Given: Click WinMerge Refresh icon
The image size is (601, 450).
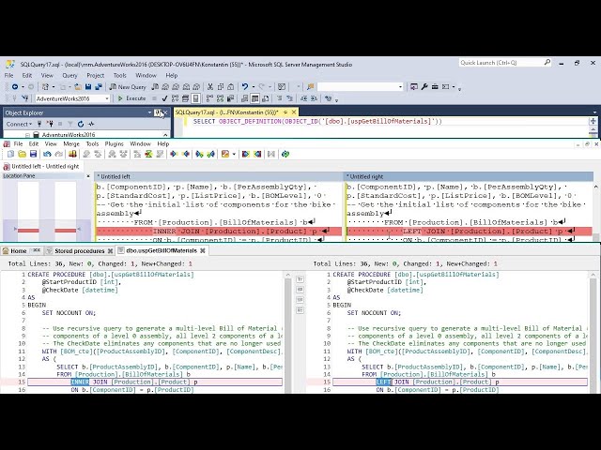Looking at the screenshot, I should coord(285,154).
